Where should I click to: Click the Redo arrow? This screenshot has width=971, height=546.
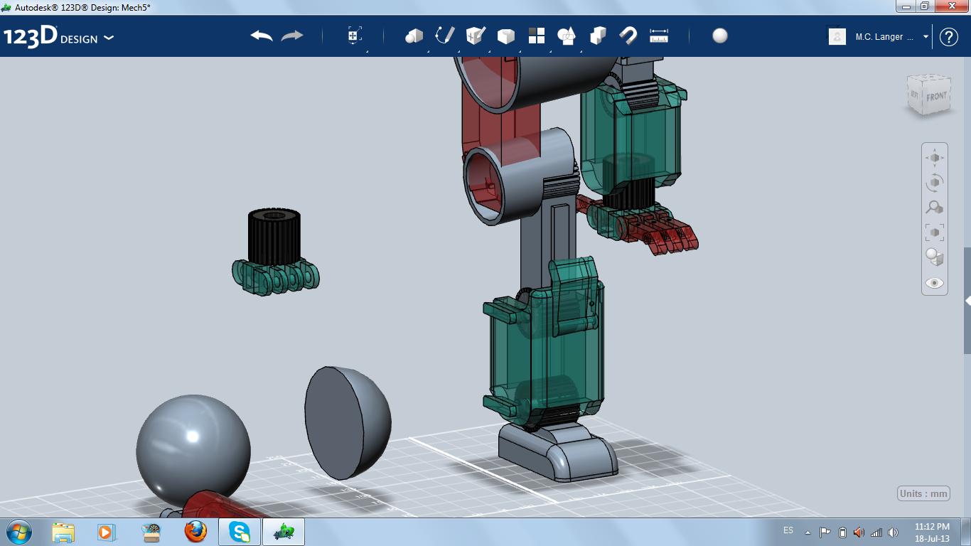click(292, 36)
